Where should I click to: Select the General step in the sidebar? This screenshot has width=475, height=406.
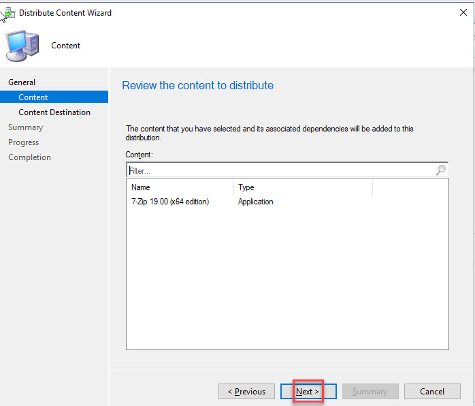click(x=22, y=82)
